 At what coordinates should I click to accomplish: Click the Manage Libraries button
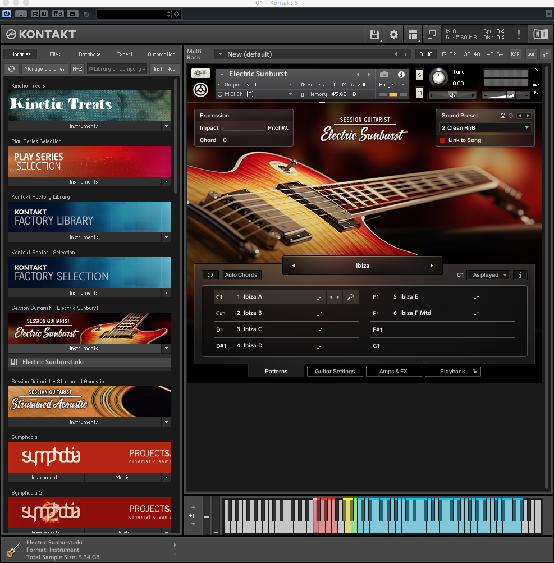click(x=44, y=68)
